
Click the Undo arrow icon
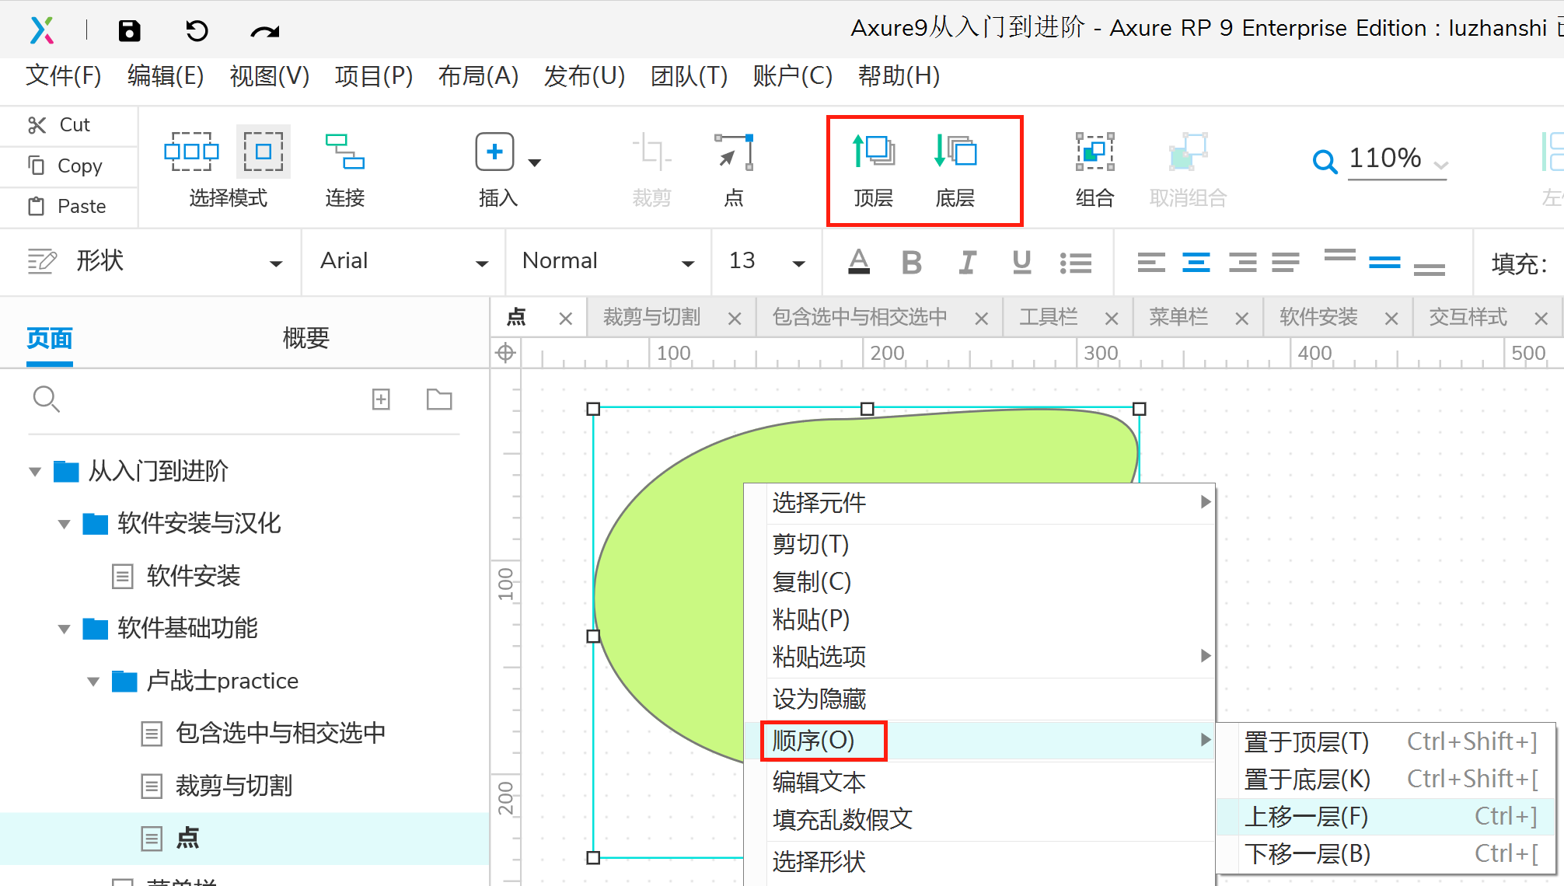coord(197,31)
